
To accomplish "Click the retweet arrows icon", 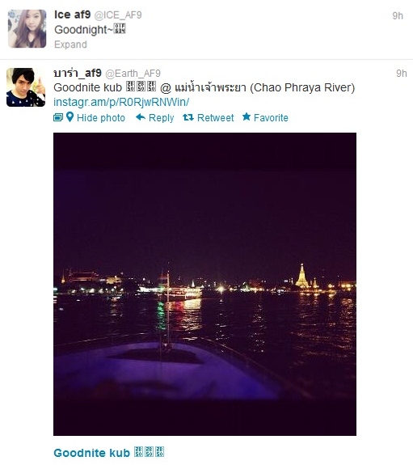I will [188, 117].
